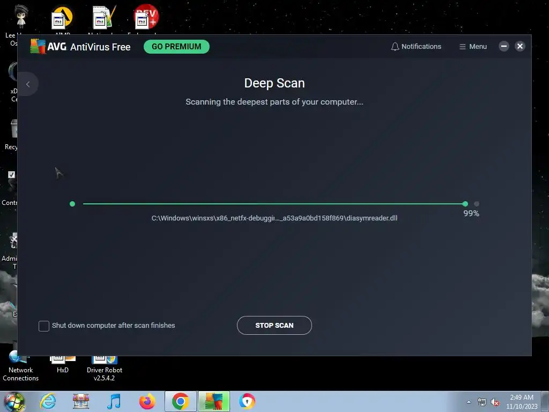Open the library shelves icon in taskbar
This screenshot has width=549, height=412.
tap(81, 401)
